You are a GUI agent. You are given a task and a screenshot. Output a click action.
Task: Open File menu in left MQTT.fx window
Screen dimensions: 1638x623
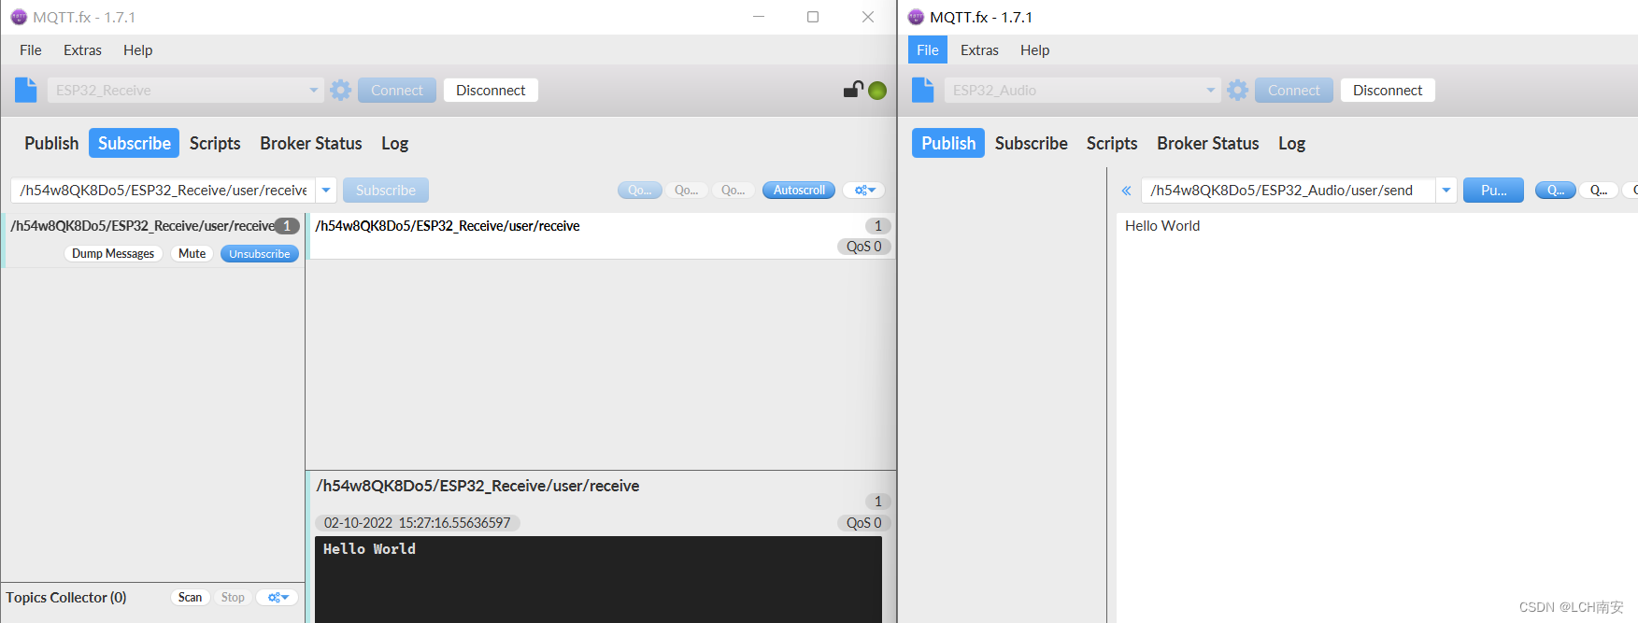[x=31, y=50]
